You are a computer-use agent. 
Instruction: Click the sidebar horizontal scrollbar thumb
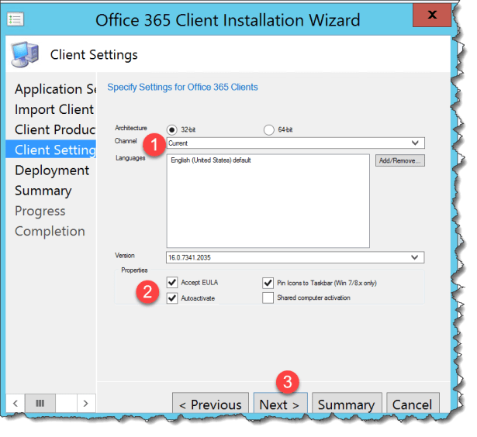[x=40, y=403]
